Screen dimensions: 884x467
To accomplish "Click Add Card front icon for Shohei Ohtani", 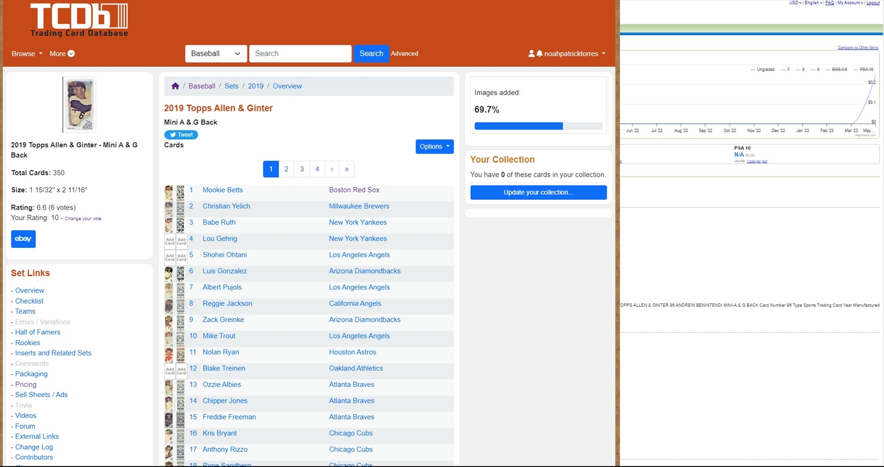I will click(x=170, y=257).
